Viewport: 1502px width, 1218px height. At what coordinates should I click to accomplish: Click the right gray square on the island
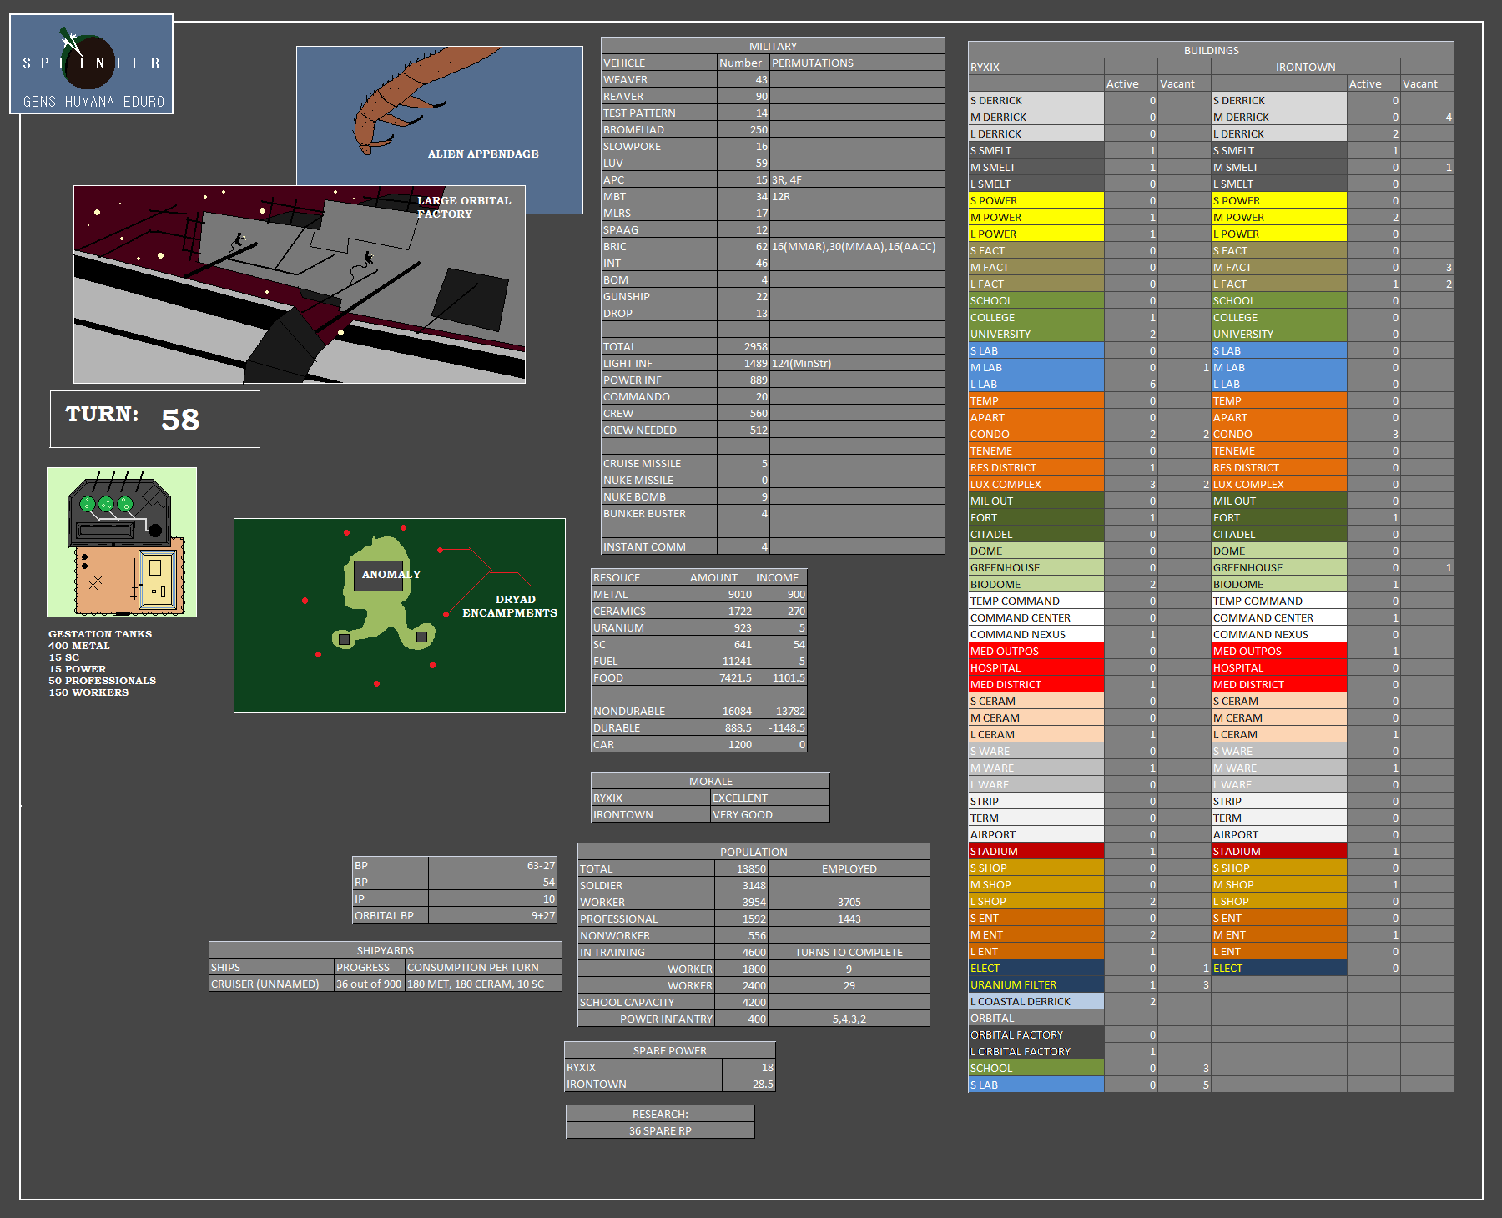421,637
